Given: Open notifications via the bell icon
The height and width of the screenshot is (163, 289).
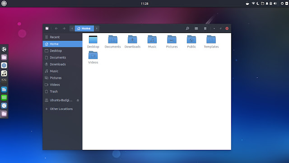Looking at the screenshot, I should 267,4.
